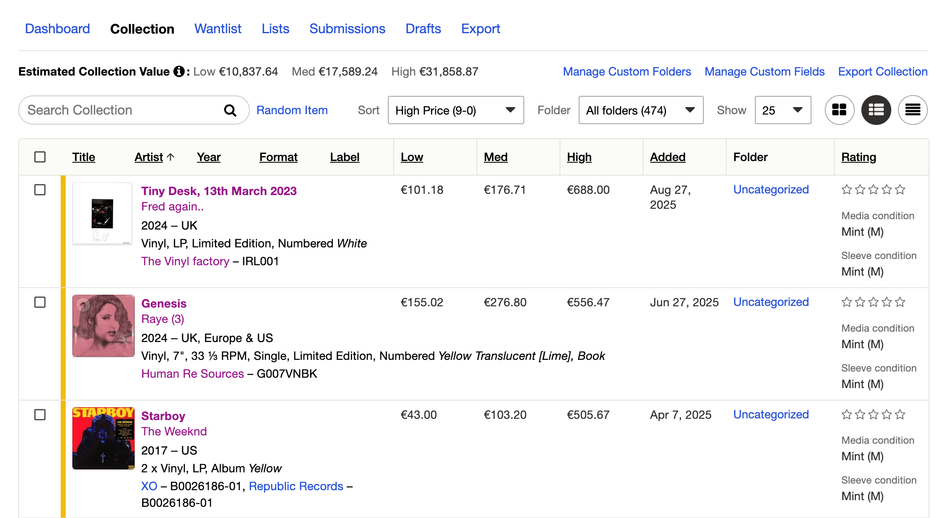Open Uncategorized folder for Tiny Desk
947x518 pixels.
[x=771, y=189]
